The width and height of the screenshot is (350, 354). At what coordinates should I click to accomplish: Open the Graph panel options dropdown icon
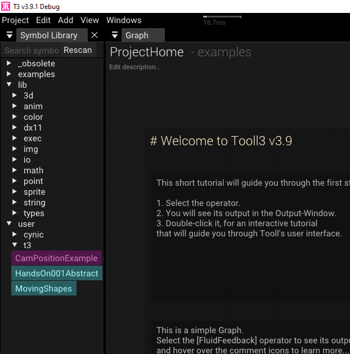pyautogui.click(x=115, y=35)
